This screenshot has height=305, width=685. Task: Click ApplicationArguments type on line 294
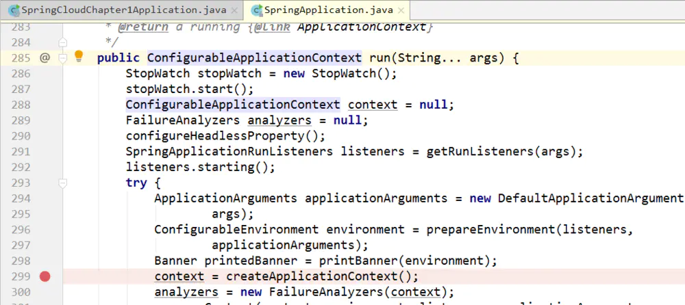pyautogui.click(x=225, y=198)
